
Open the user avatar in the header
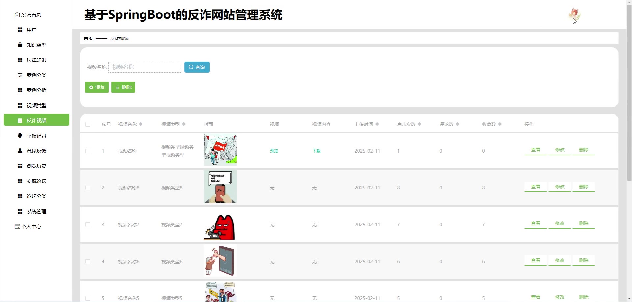[x=574, y=15]
